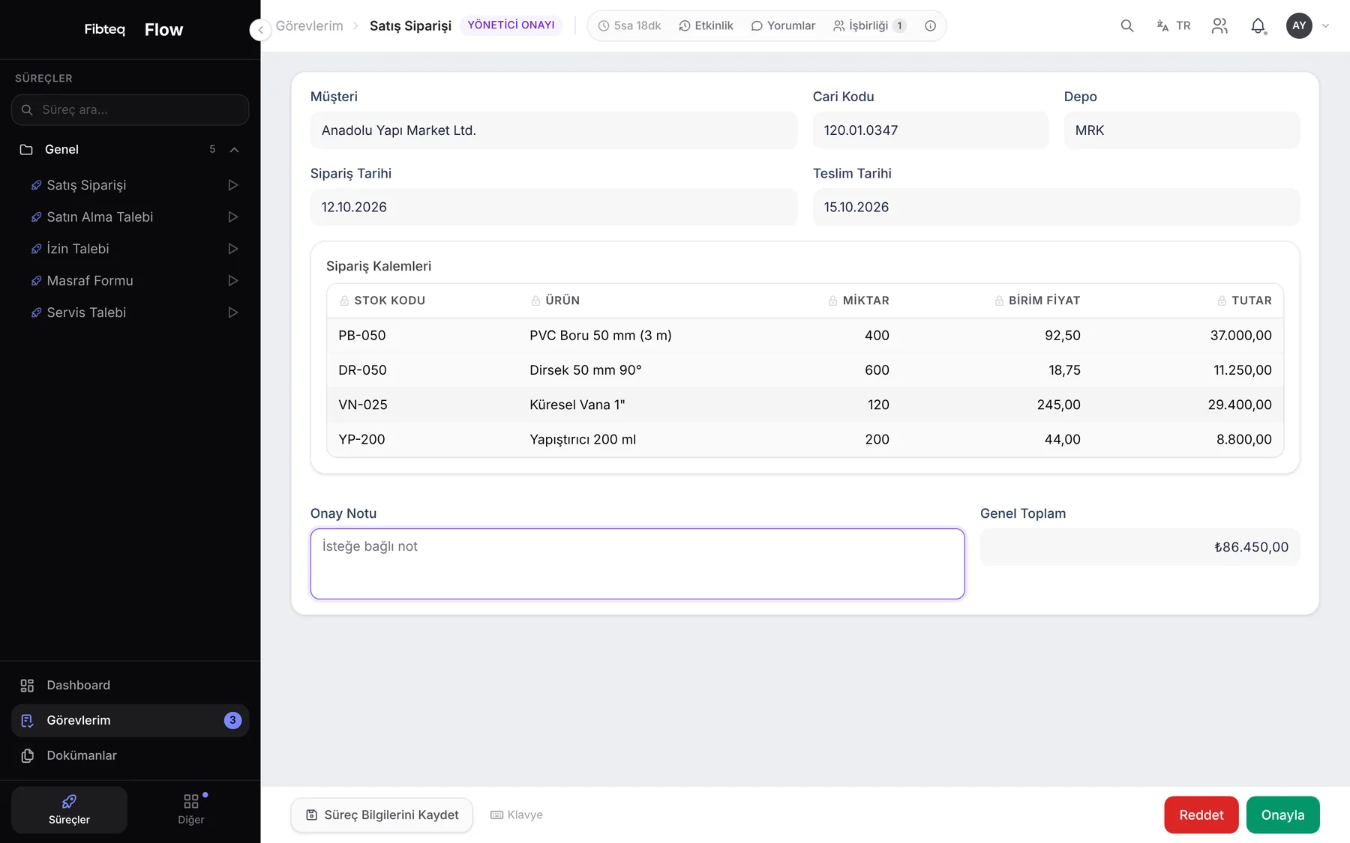1350x843 pixels.
Task: Go back to Görevlerim breadcrumb
Action: [x=309, y=25]
